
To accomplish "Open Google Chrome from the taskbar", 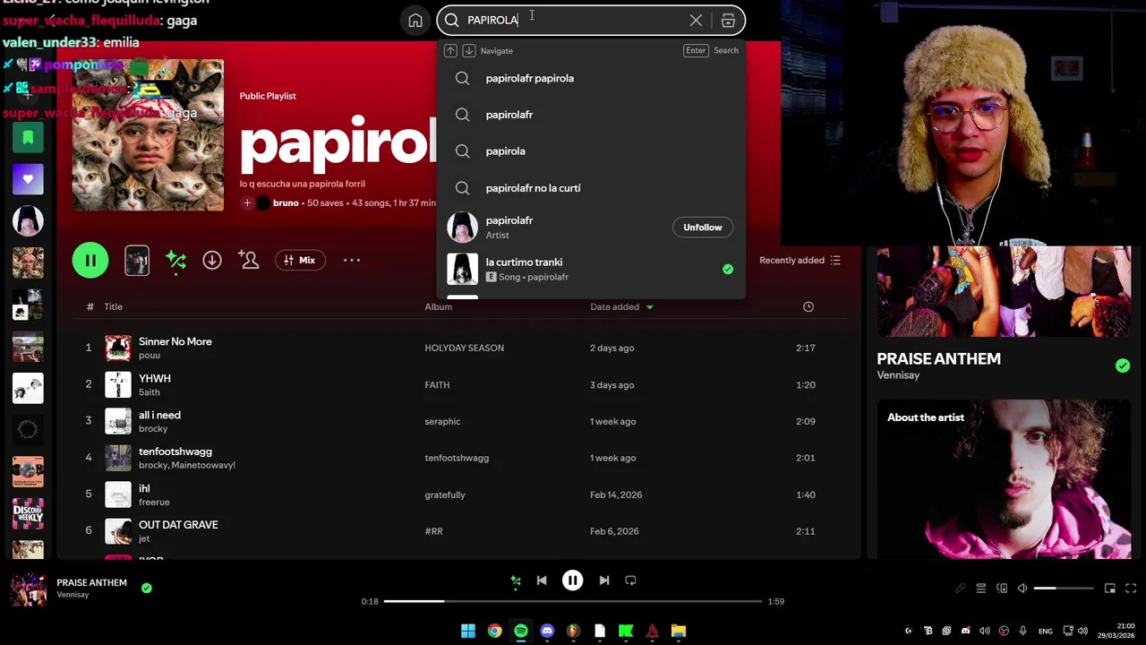I will (494, 631).
